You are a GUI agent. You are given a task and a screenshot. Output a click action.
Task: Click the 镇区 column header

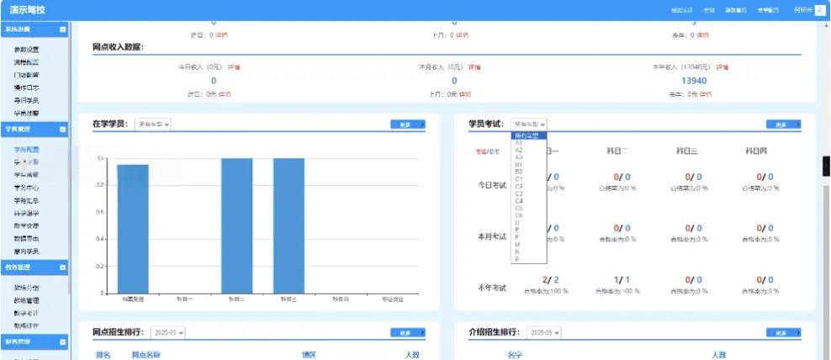coord(309,355)
